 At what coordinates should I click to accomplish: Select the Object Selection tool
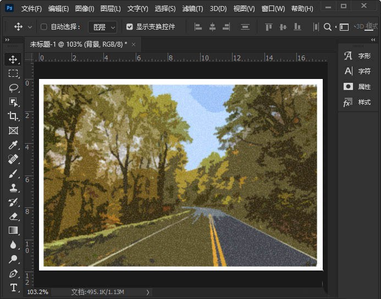click(13, 102)
